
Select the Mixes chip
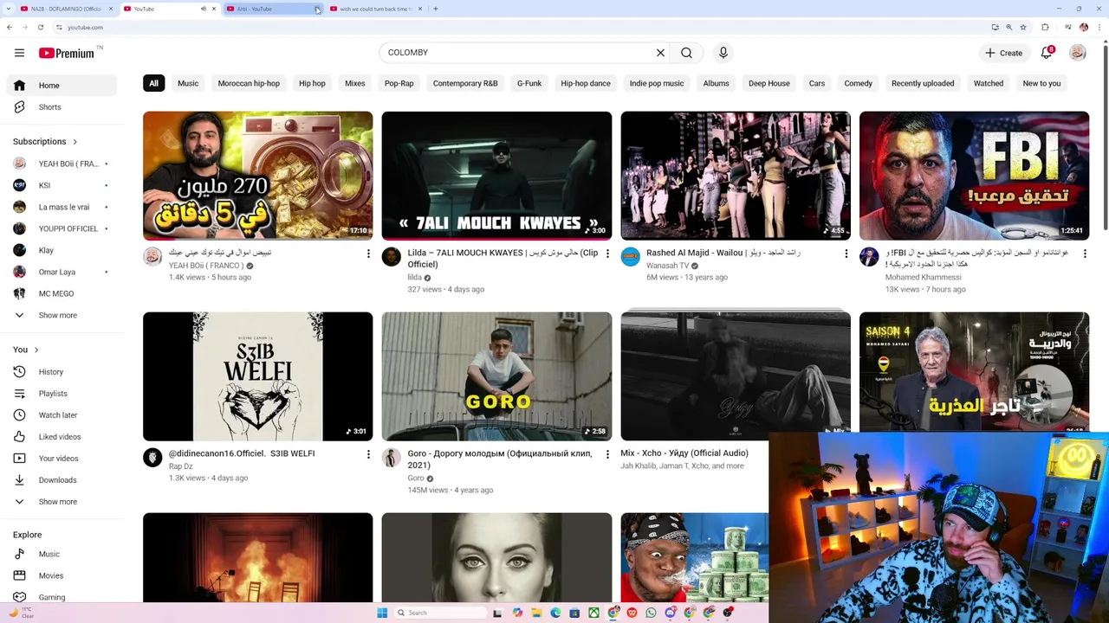pyautogui.click(x=355, y=84)
